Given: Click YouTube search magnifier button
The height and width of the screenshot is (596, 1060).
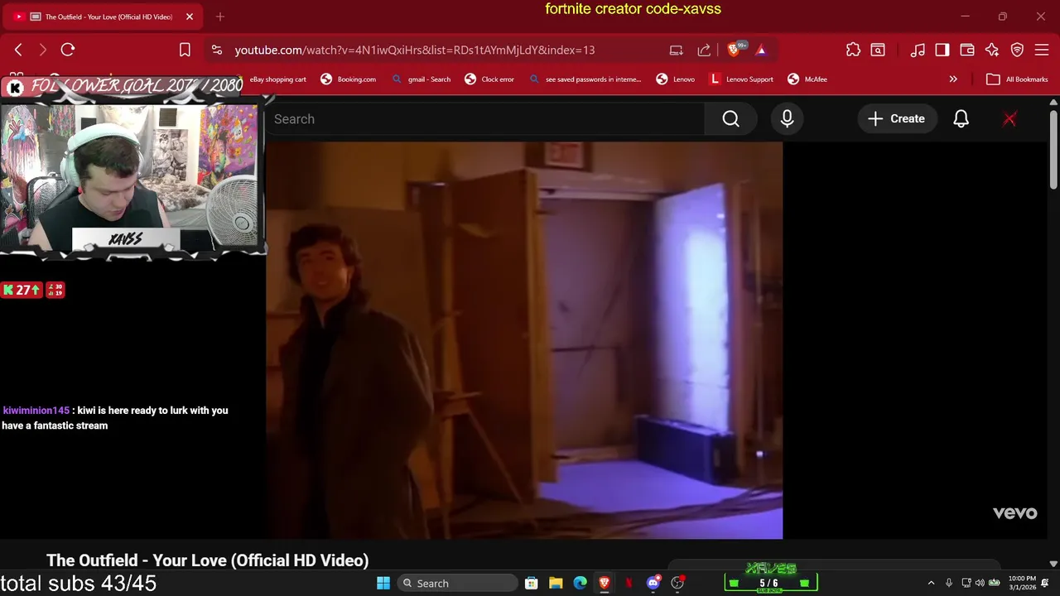Looking at the screenshot, I should (730, 119).
